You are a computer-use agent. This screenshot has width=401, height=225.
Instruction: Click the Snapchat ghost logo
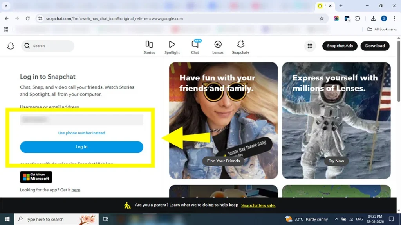tap(11, 46)
